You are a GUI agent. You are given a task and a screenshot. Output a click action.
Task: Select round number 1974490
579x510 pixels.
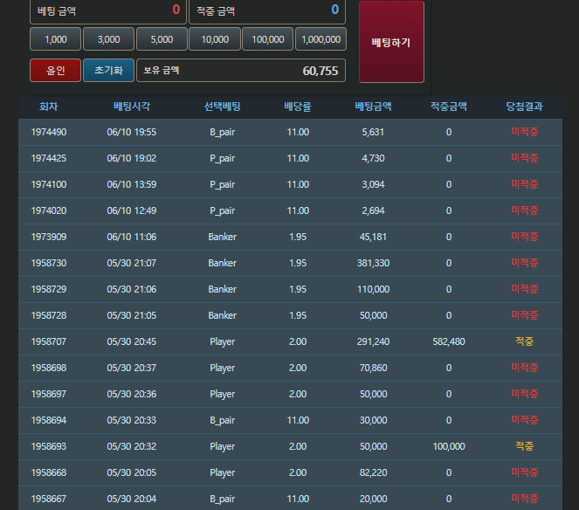click(49, 132)
